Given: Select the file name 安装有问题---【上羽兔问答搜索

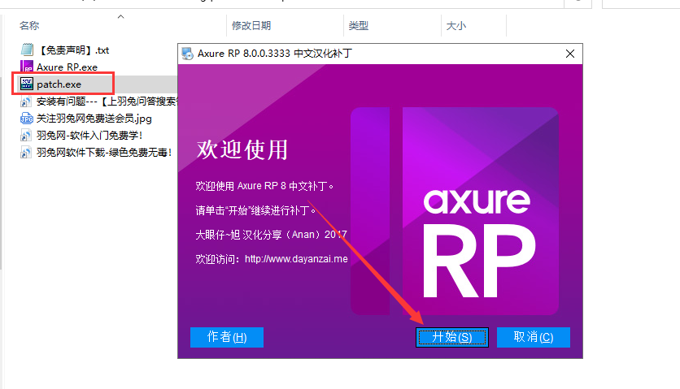Looking at the screenshot, I should (107, 102).
